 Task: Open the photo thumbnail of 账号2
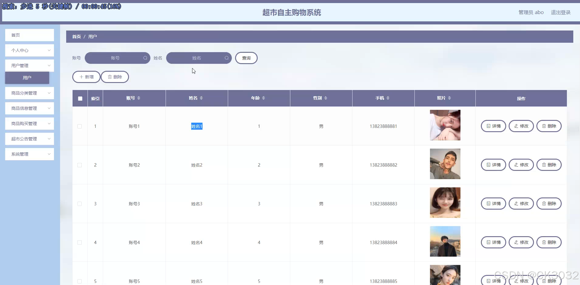pyautogui.click(x=445, y=164)
